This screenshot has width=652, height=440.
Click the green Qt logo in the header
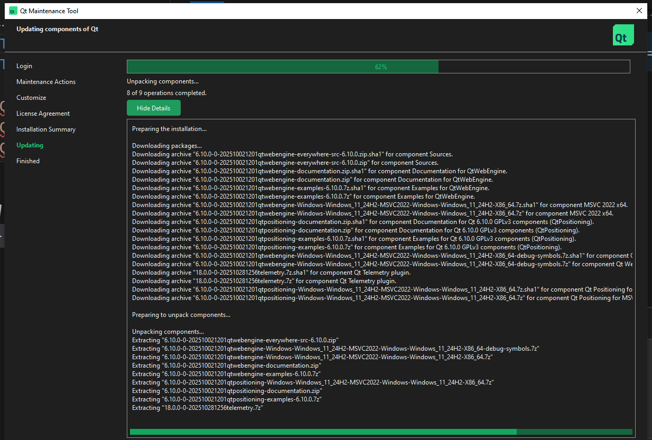pos(623,35)
